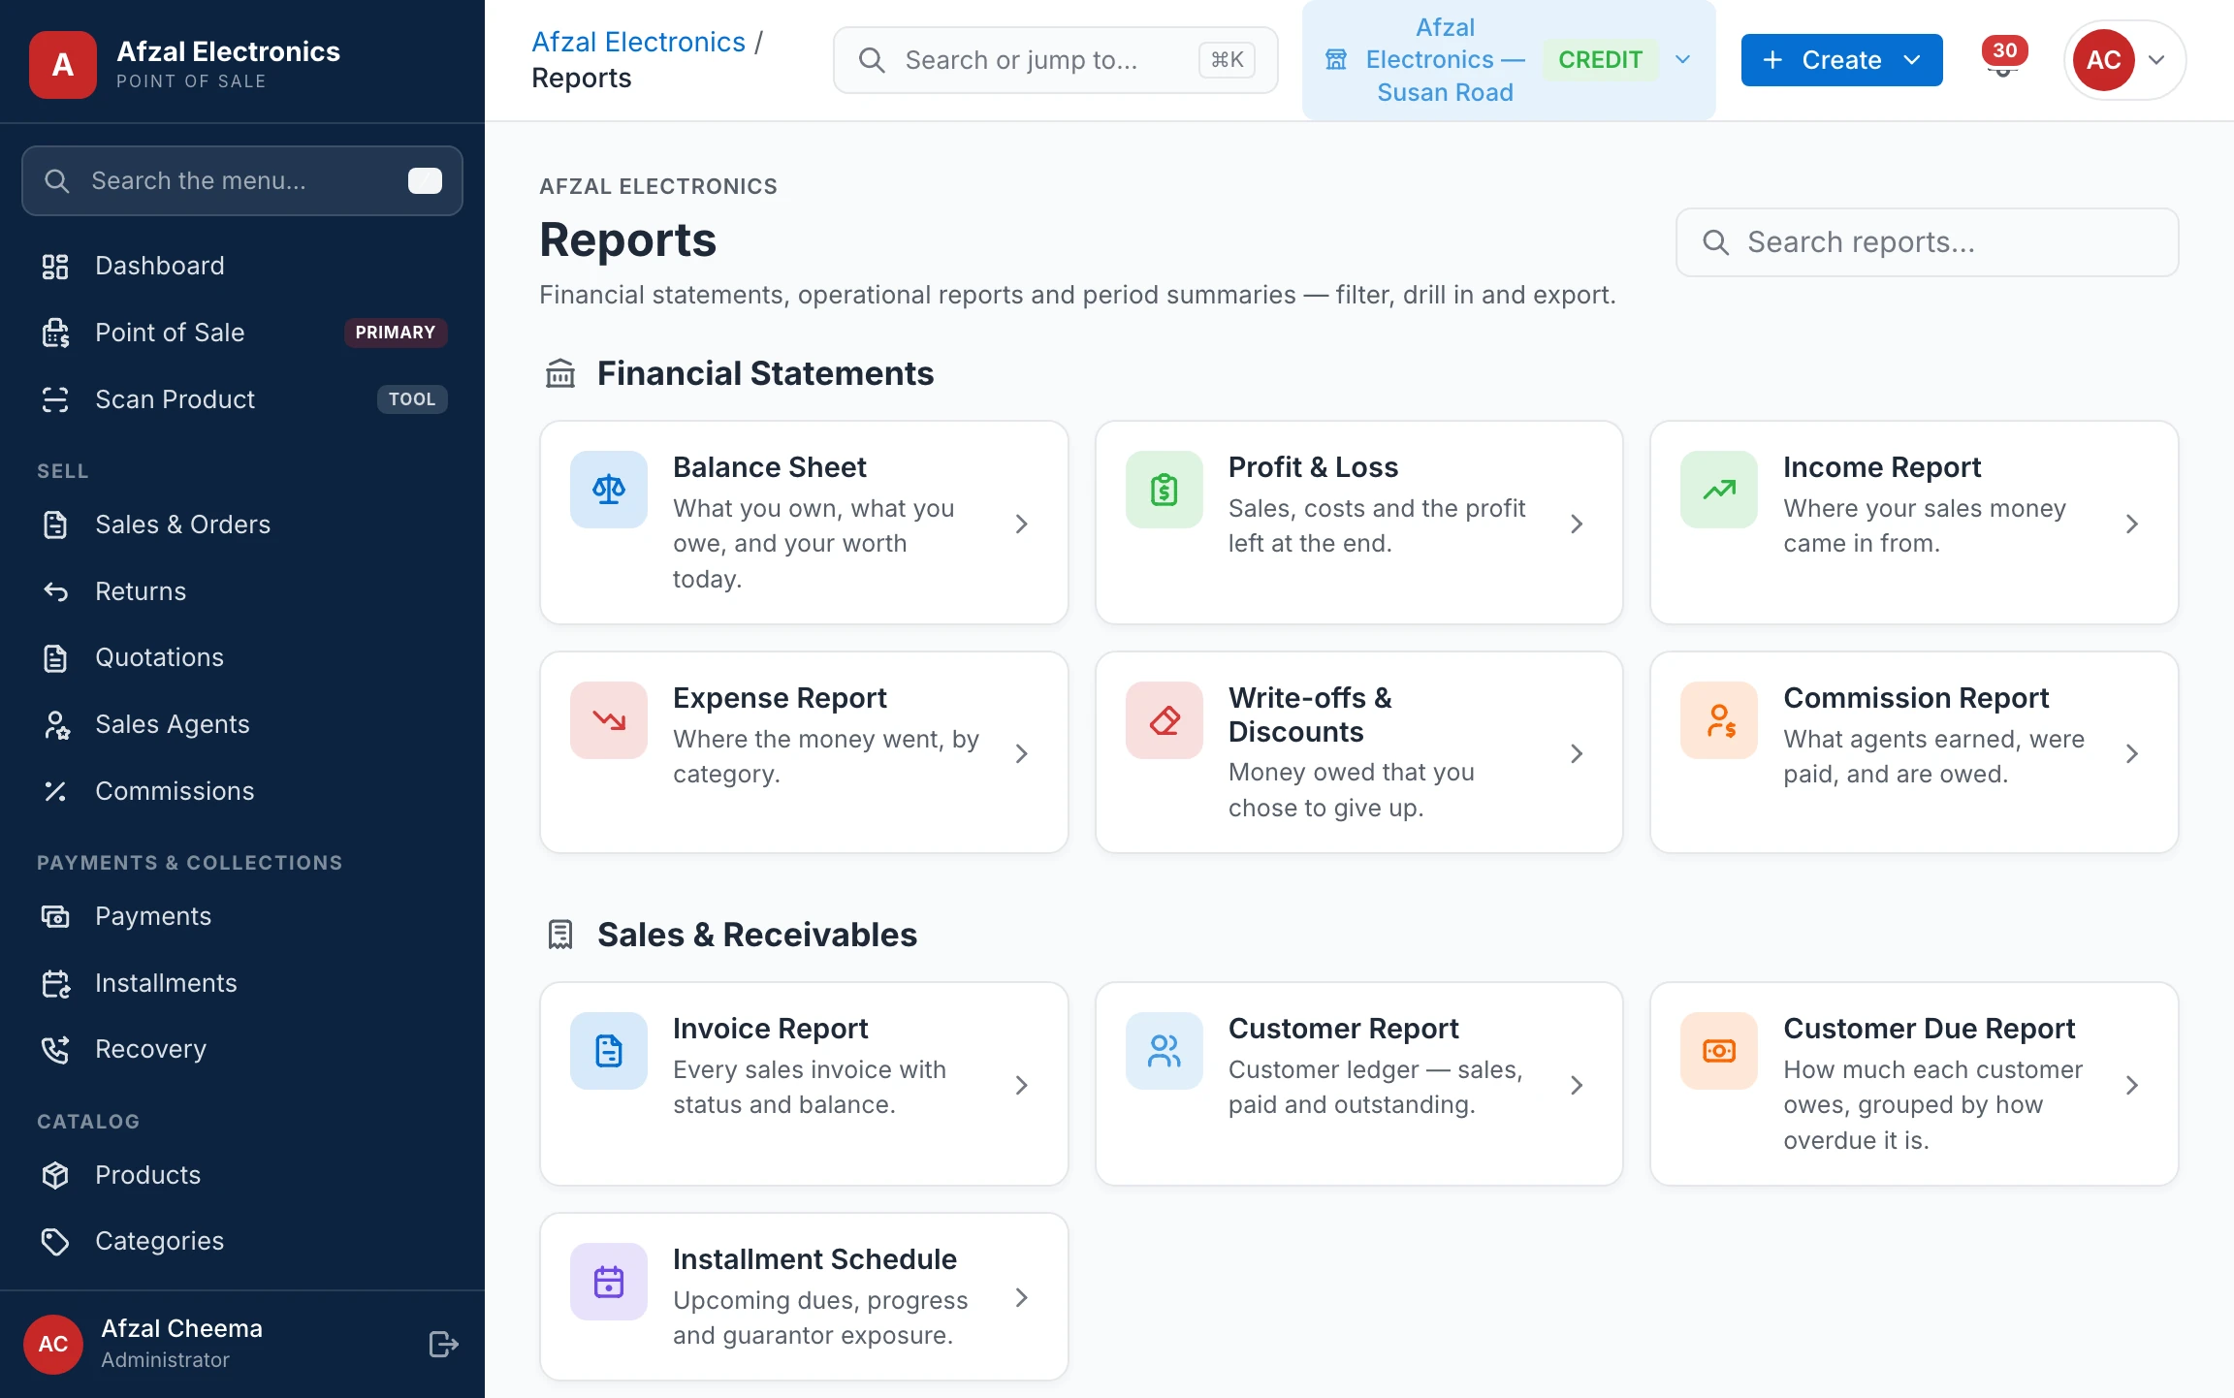Click the Payments wallet icon in sidebar
Viewport: 2234px width, 1398px height.
pos(55,916)
